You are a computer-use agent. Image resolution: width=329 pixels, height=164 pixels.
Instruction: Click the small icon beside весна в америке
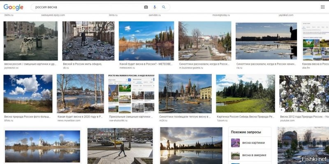(235, 155)
